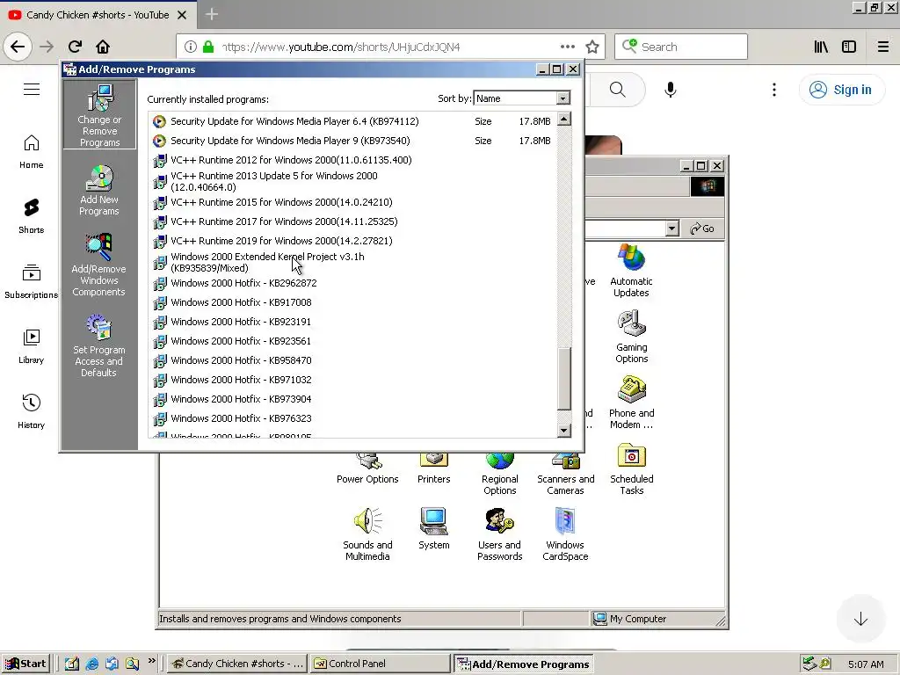Open YouTube Subscriptions in sidebar
900x675 pixels.
click(x=32, y=281)
